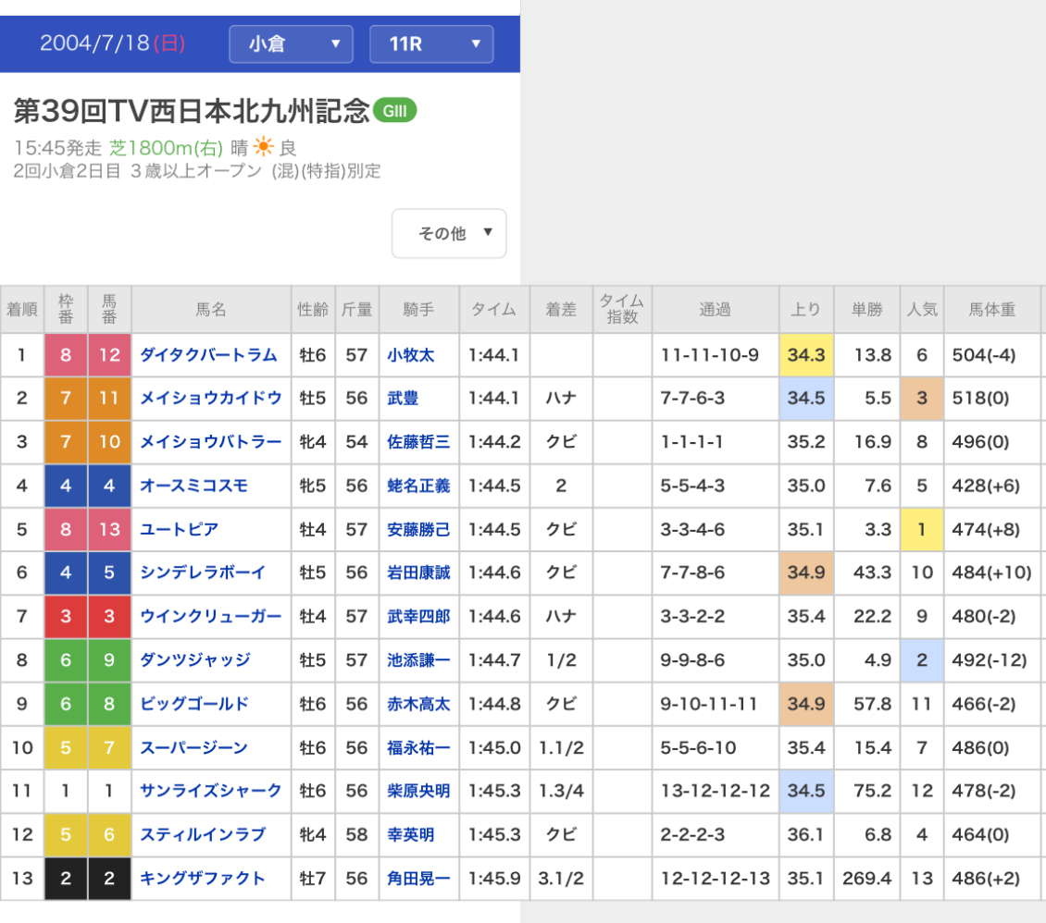The height and width of the screenshot is (923, 1046).
Task: Expand the その他 dropdown menu
Action: point(449,234)
